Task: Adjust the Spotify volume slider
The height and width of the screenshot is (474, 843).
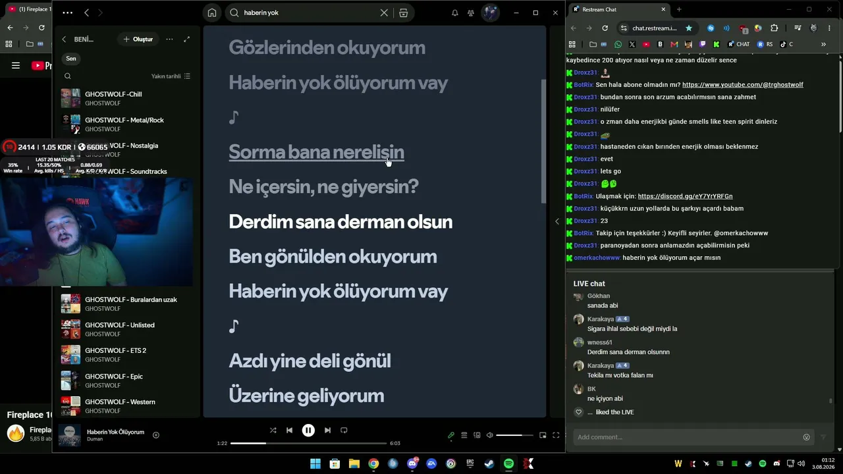Action: click(x=514, y=435)
